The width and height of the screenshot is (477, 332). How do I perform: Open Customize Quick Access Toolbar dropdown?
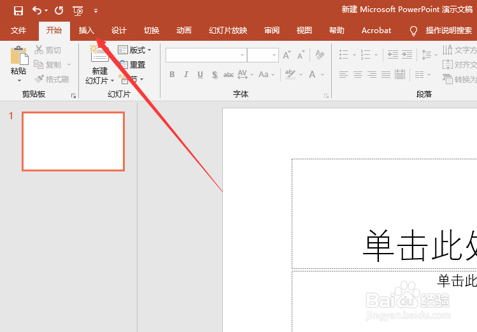(x=96, y=11)
